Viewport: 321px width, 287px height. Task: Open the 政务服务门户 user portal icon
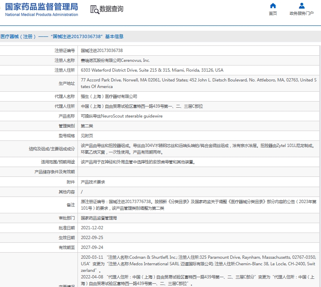pyautogui.click(x=302, y=6)
